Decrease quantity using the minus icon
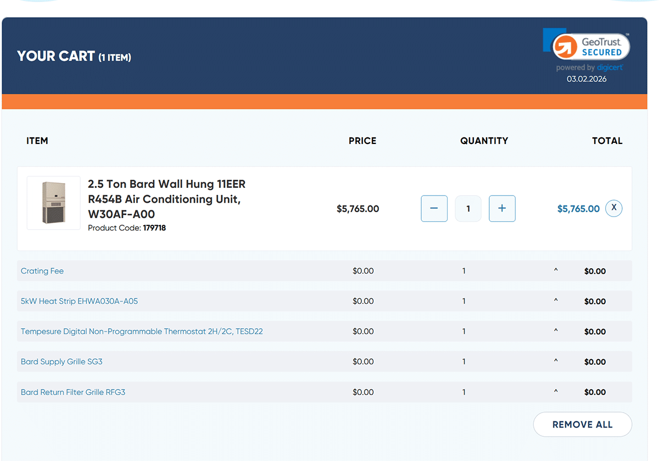 pyautogui.click(x=434, y=208)
